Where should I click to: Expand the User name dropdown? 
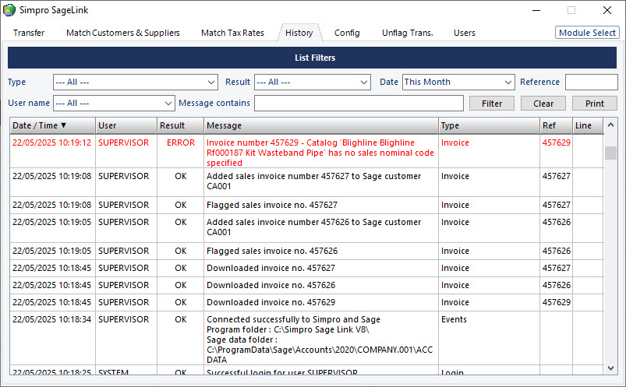click(114, 103)
